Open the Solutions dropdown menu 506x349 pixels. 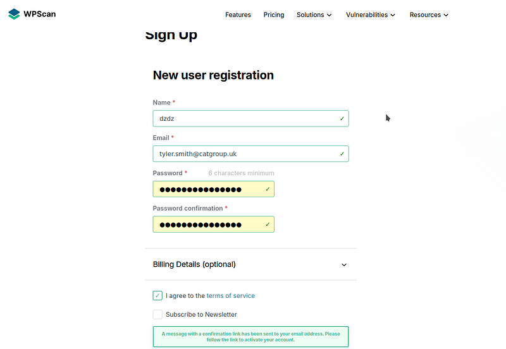[314, 15]
